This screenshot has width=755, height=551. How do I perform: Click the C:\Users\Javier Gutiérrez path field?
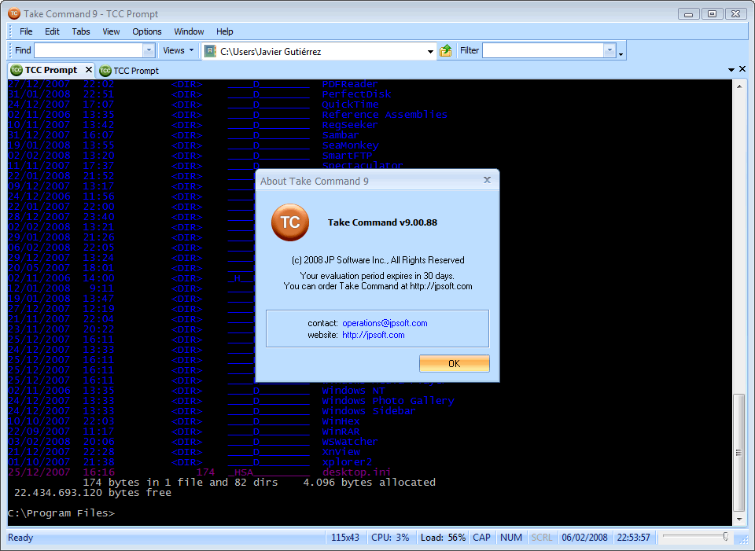pos(321,52)
